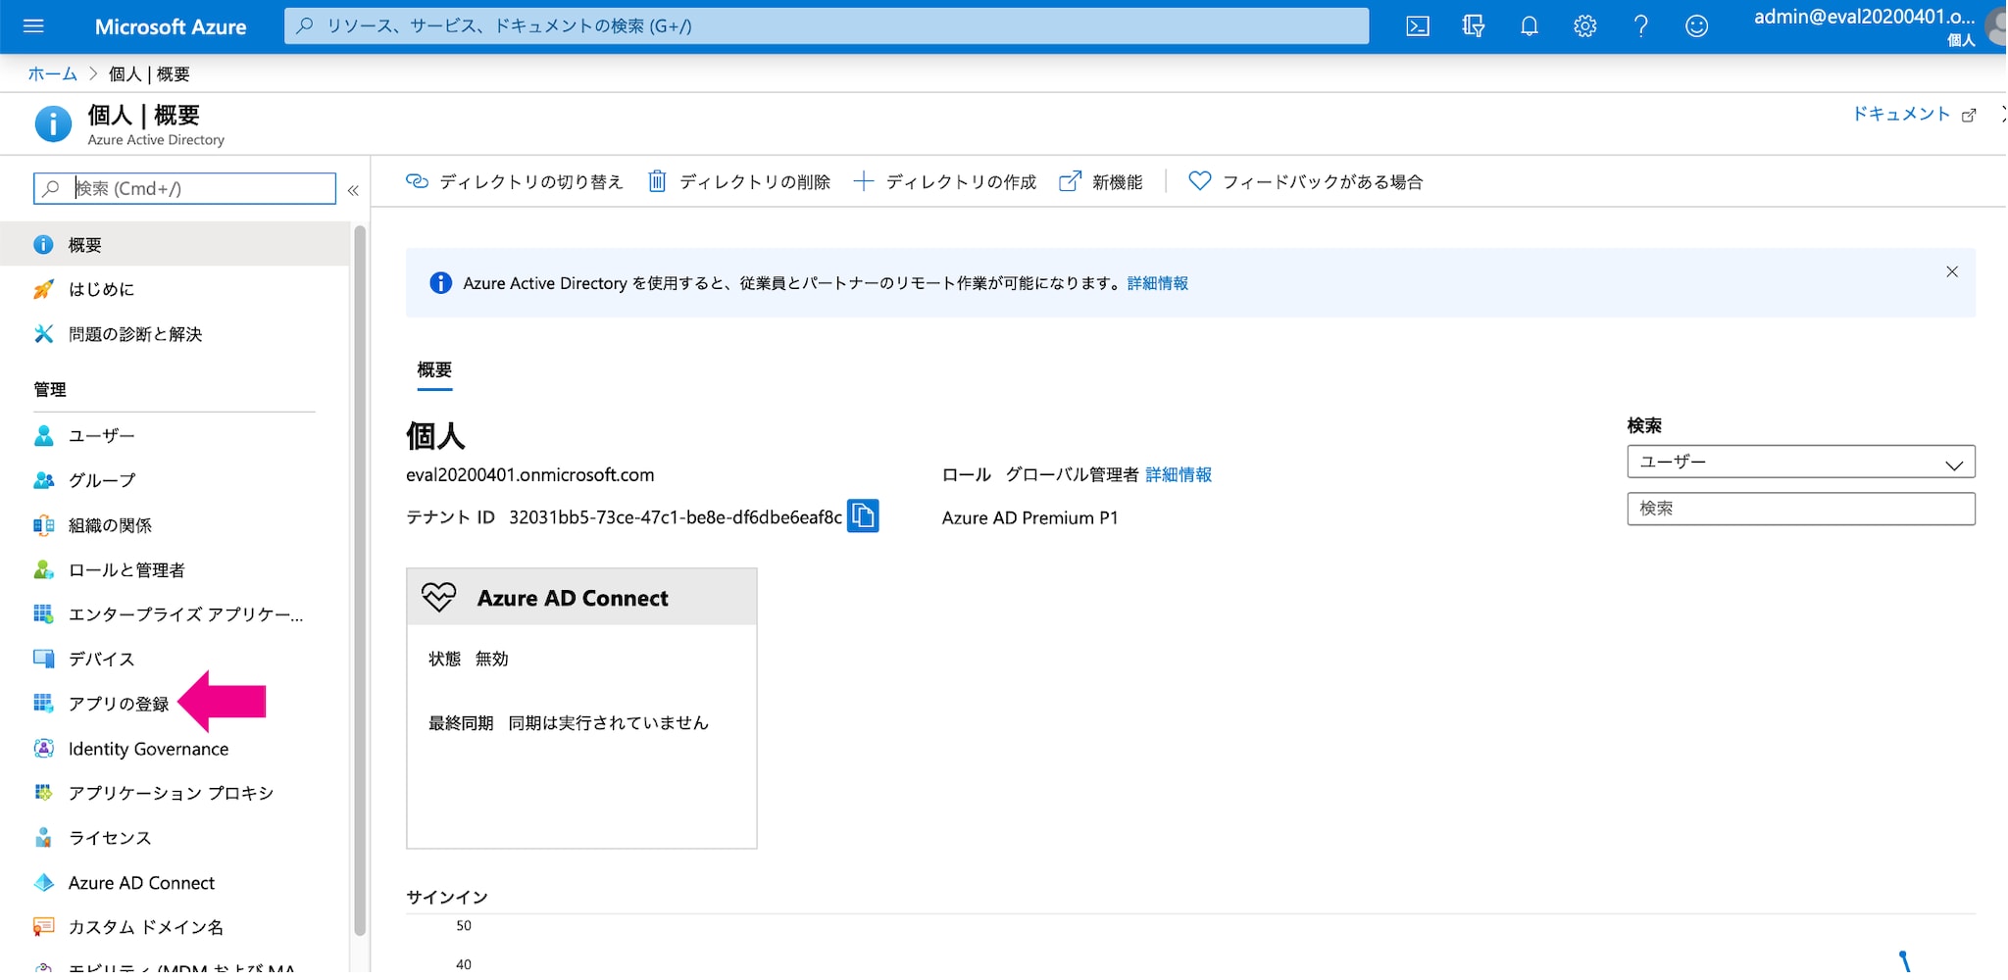The height and width of the screenshot is (980, 2008).
Task: Open the notifications bell
Action: point(1530,26)
